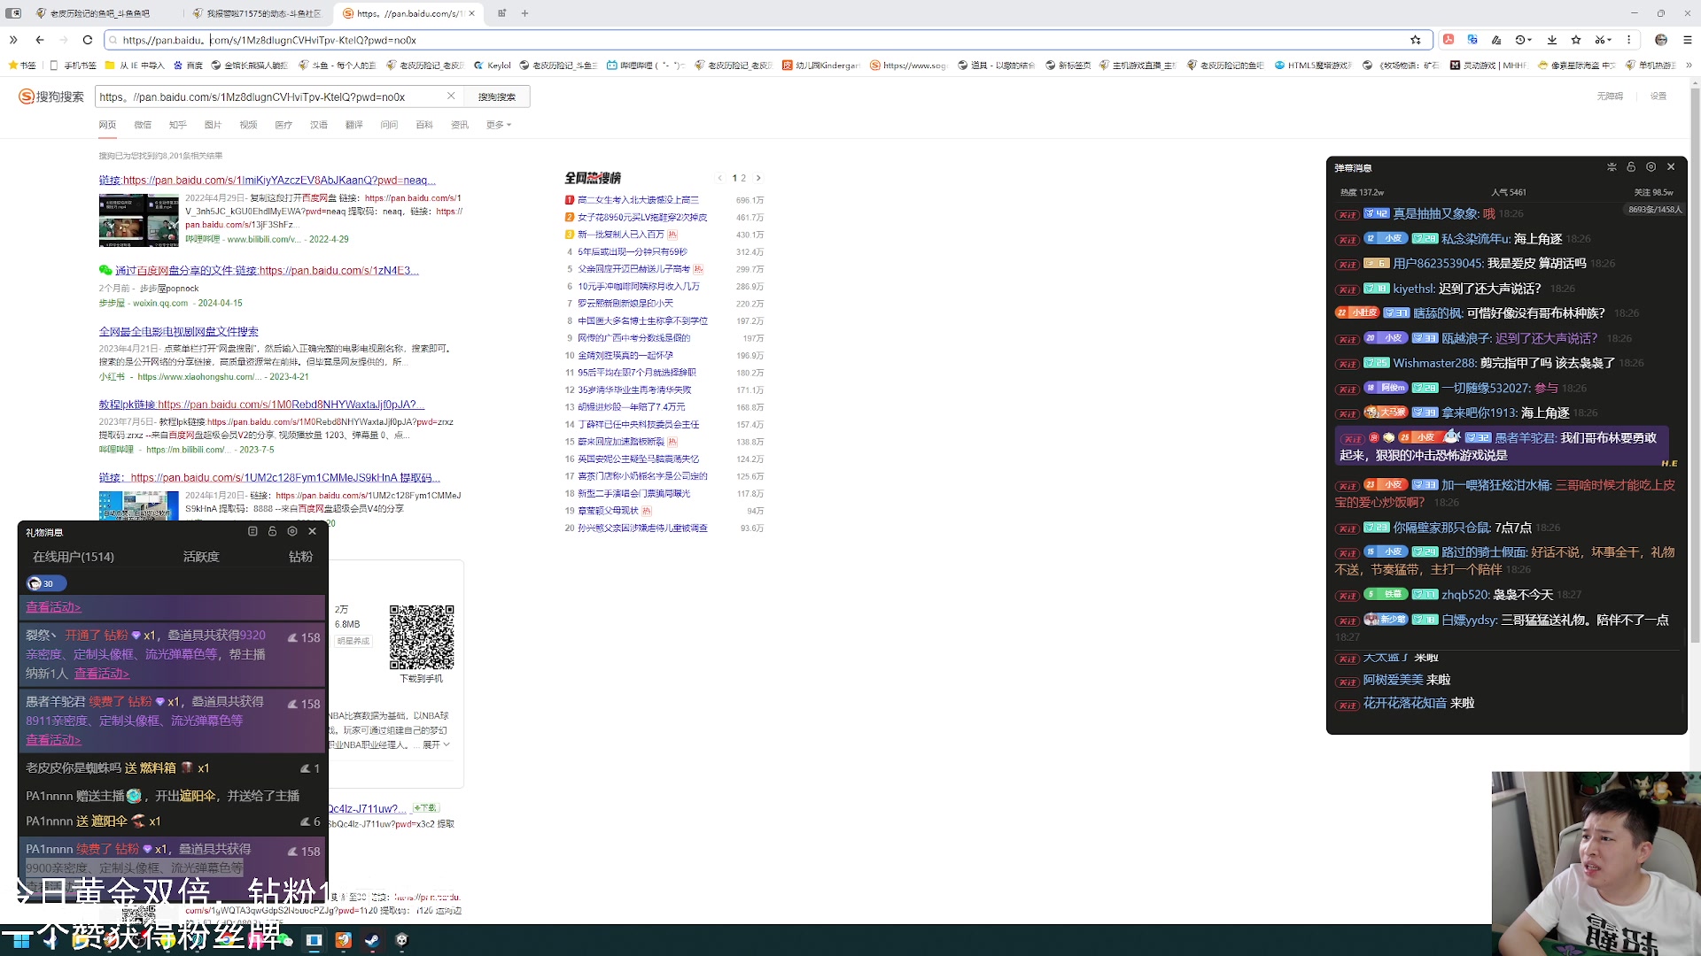Open the favorites star in the toolbar

click(x=1576, y=40)
